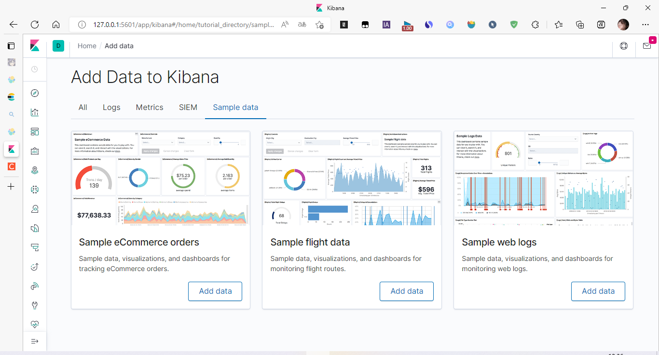Switch to the Logs tab
The height and width of the screenshot is (355, 659).
click(x=111, y=107)
